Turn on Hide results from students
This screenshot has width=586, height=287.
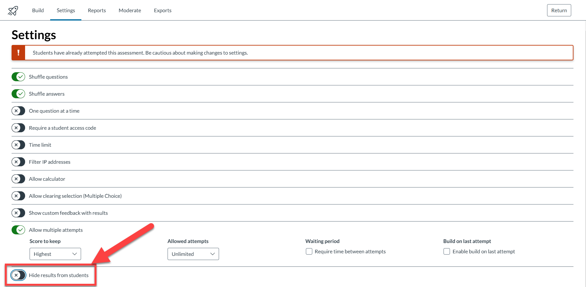point(18,275)
